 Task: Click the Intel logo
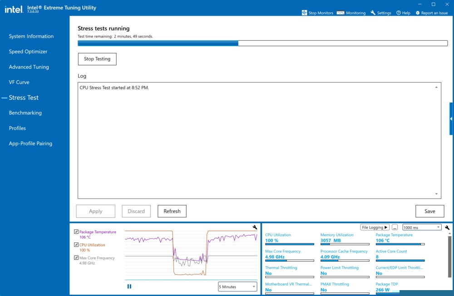point(14,9)
